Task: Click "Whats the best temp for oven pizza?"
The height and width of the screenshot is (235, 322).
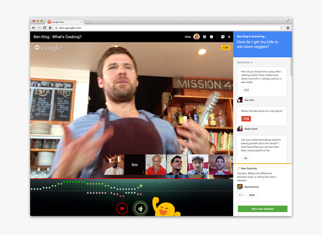Action: (x=262, y=111)
